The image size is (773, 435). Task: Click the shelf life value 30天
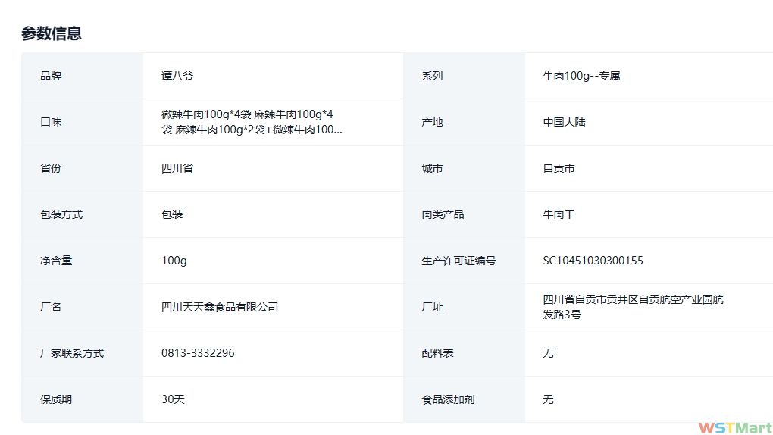click(x=173, y=399)
